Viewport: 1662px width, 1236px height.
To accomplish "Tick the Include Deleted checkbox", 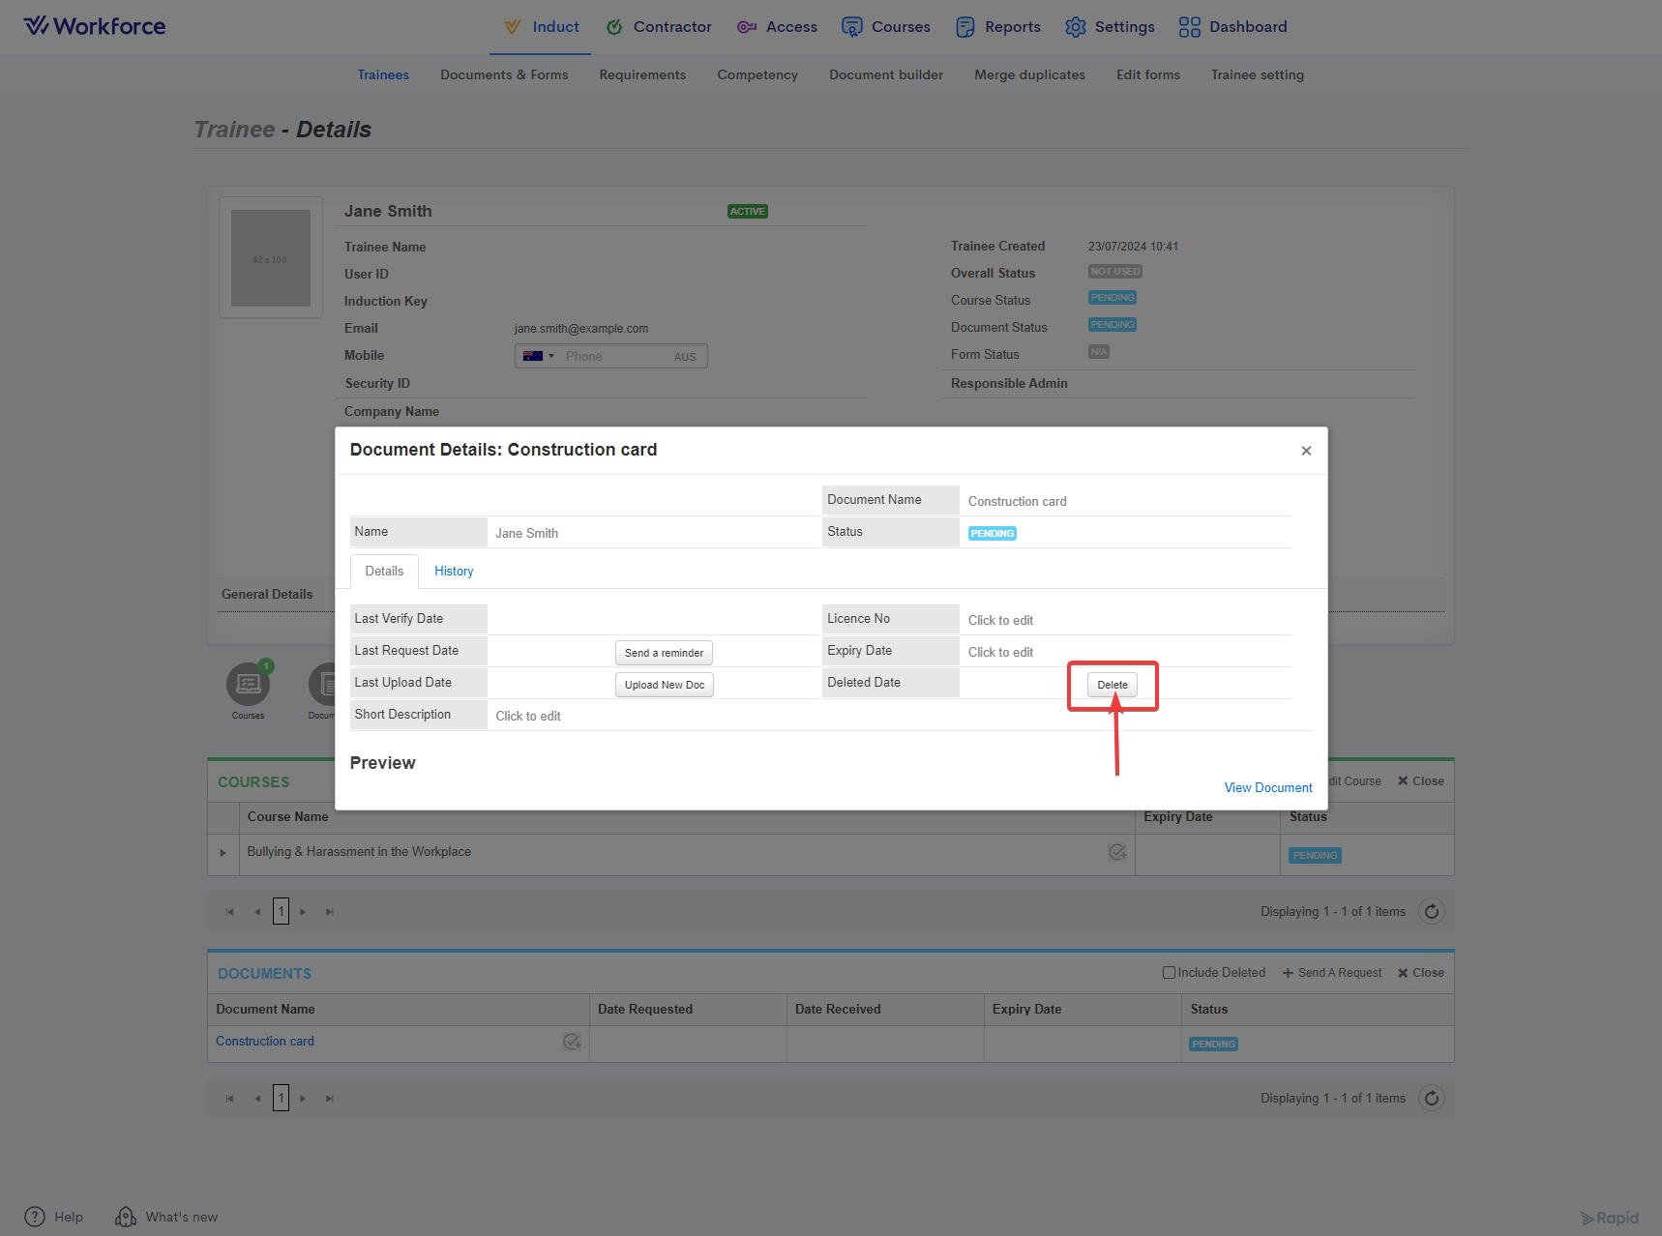I will coord(1169,973).
